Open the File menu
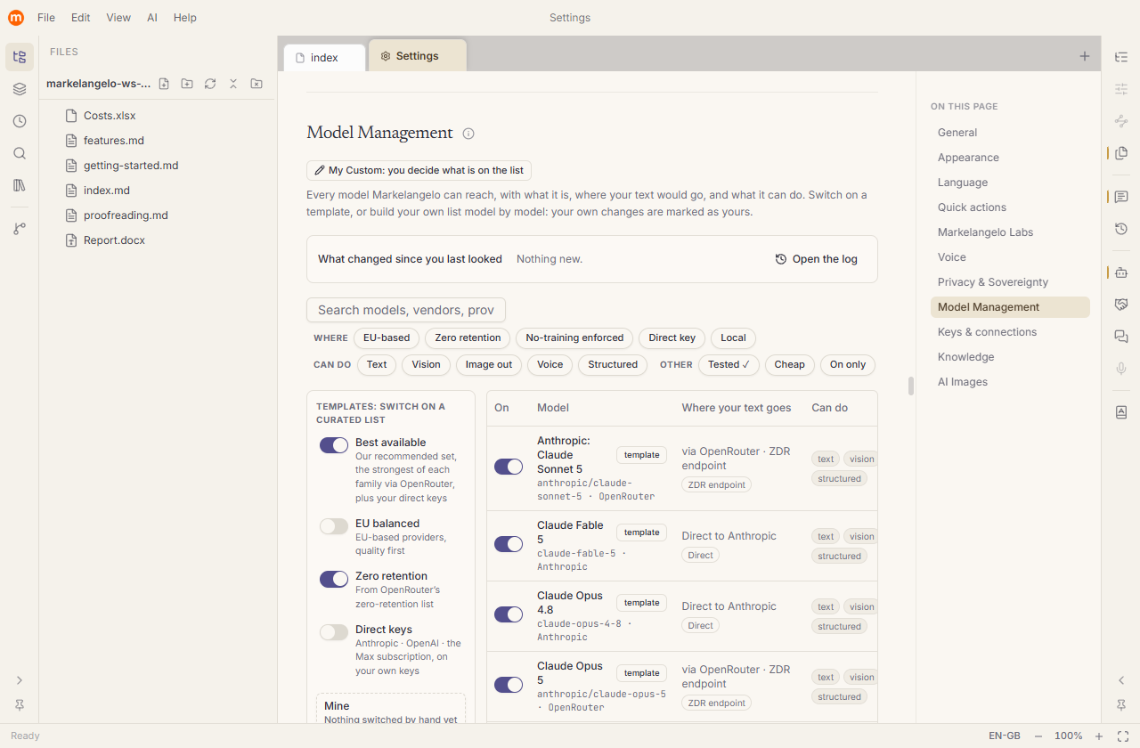This screenshot has width=1140, height=748. 46,18
